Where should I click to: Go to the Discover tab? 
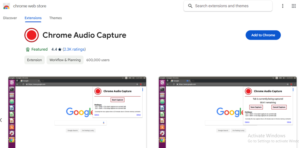[10, 18]
